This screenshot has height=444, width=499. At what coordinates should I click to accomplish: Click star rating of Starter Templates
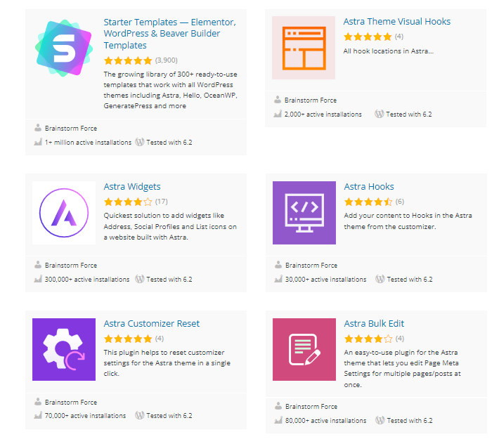tap(128, 60)
